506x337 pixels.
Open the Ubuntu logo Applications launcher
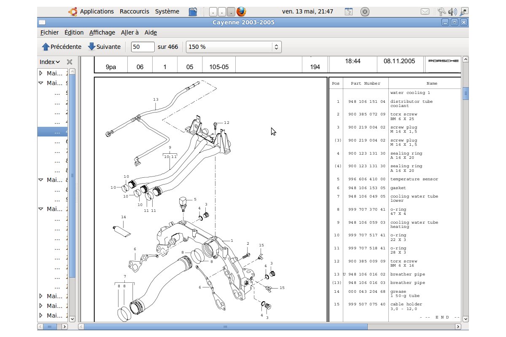(72, 11)
